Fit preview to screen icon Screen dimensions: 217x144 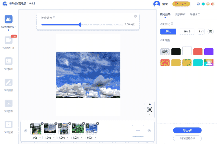click(x=150, y=109)
